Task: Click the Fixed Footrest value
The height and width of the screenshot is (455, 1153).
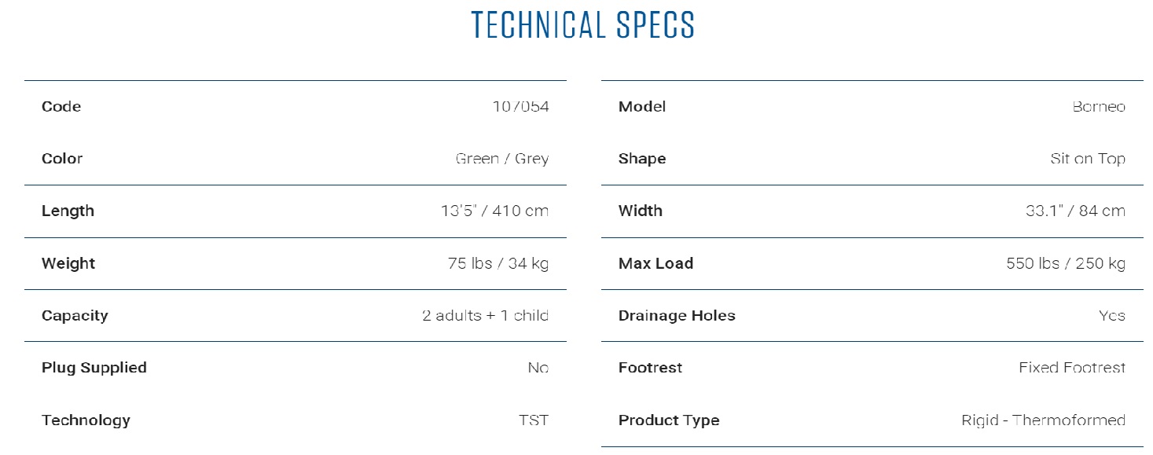Action: point(1072,368)
